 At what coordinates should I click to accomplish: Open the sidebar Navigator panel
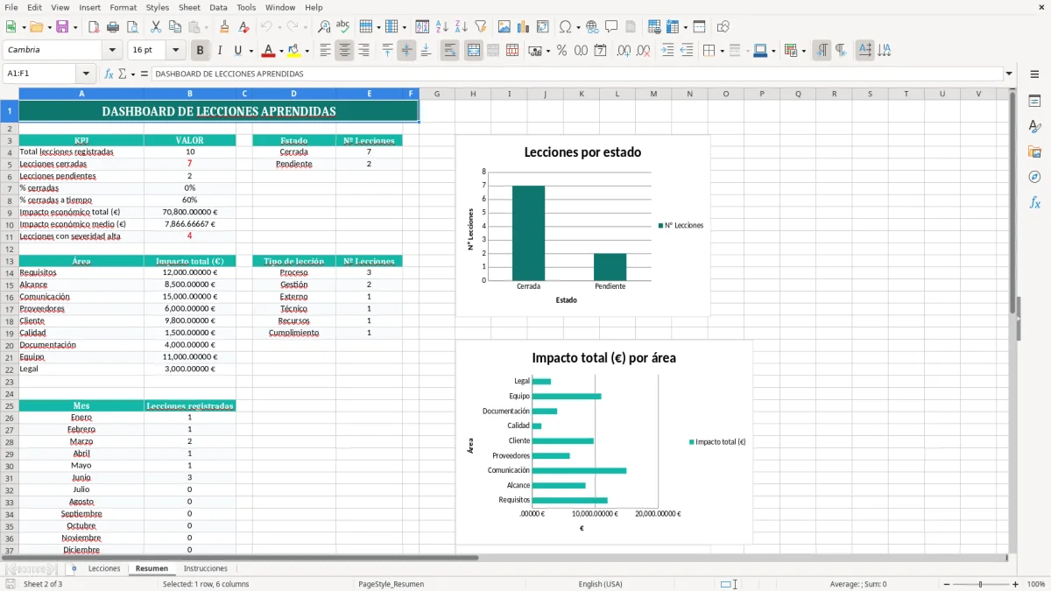1034,177
